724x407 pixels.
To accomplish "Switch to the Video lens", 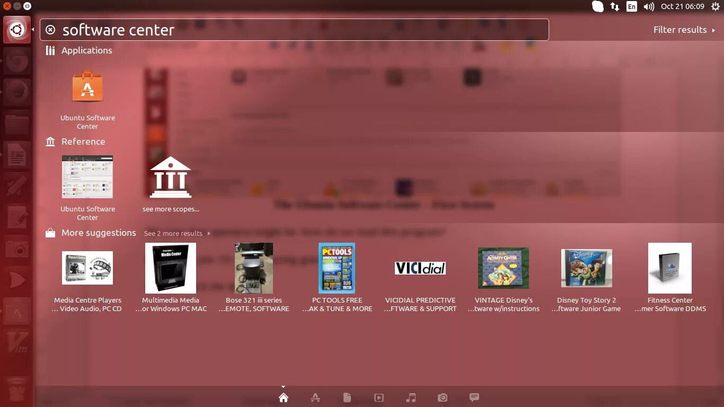I will pos(379,397).
